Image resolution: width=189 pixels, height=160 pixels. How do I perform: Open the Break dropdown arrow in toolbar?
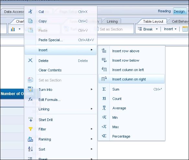tap(157, 29)
